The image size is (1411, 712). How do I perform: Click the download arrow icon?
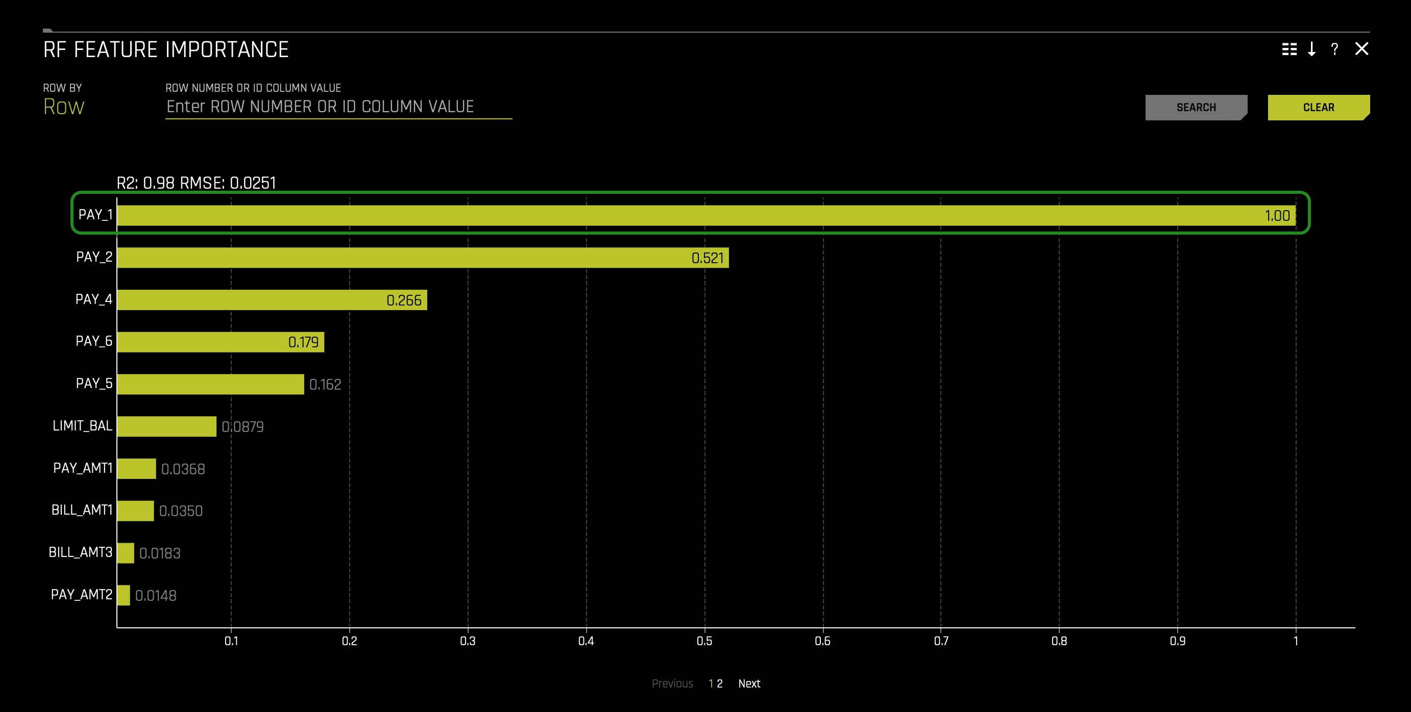(x=1312, y=49)
